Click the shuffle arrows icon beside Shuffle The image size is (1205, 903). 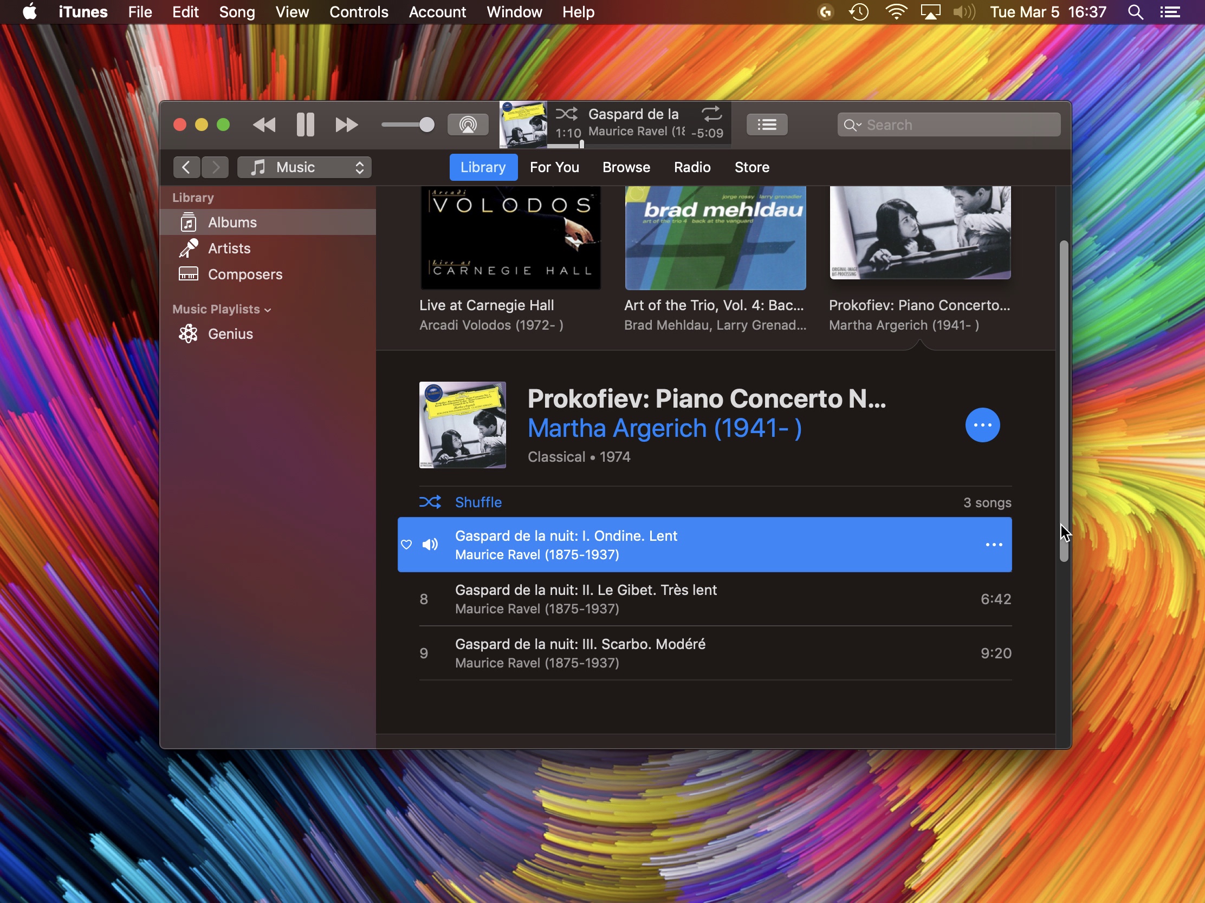tap(430, 502)
